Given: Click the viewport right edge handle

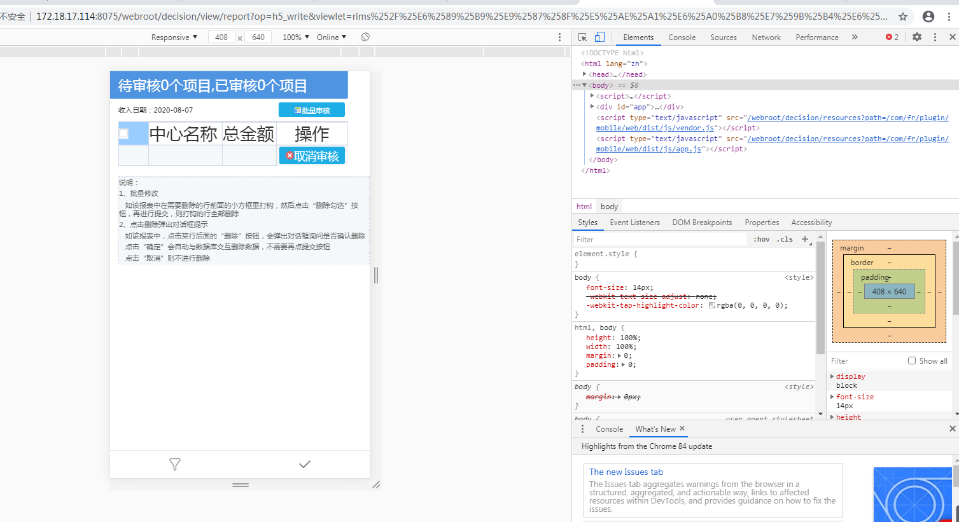Looking at the screenshot, I should pos(376,275).
